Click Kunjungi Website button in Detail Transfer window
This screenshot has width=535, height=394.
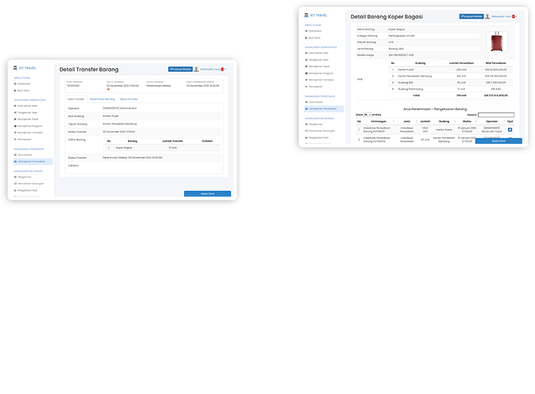click(x=180, y=69)
